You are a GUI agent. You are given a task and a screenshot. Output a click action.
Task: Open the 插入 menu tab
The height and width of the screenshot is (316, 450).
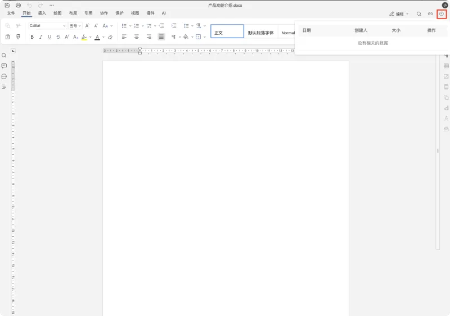pos(42,13)
